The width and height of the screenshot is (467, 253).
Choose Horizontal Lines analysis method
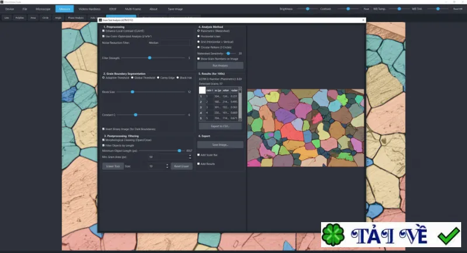click(198, 36)
